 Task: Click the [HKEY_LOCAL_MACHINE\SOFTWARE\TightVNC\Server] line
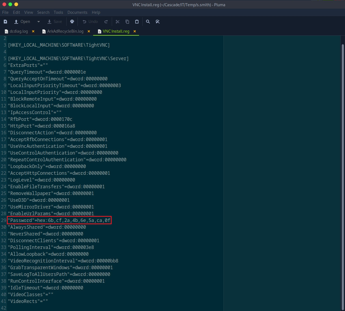coord(68,59)
